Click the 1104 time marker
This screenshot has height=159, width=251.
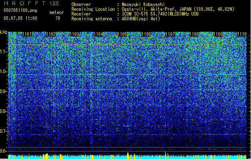(x=99, y=34)
